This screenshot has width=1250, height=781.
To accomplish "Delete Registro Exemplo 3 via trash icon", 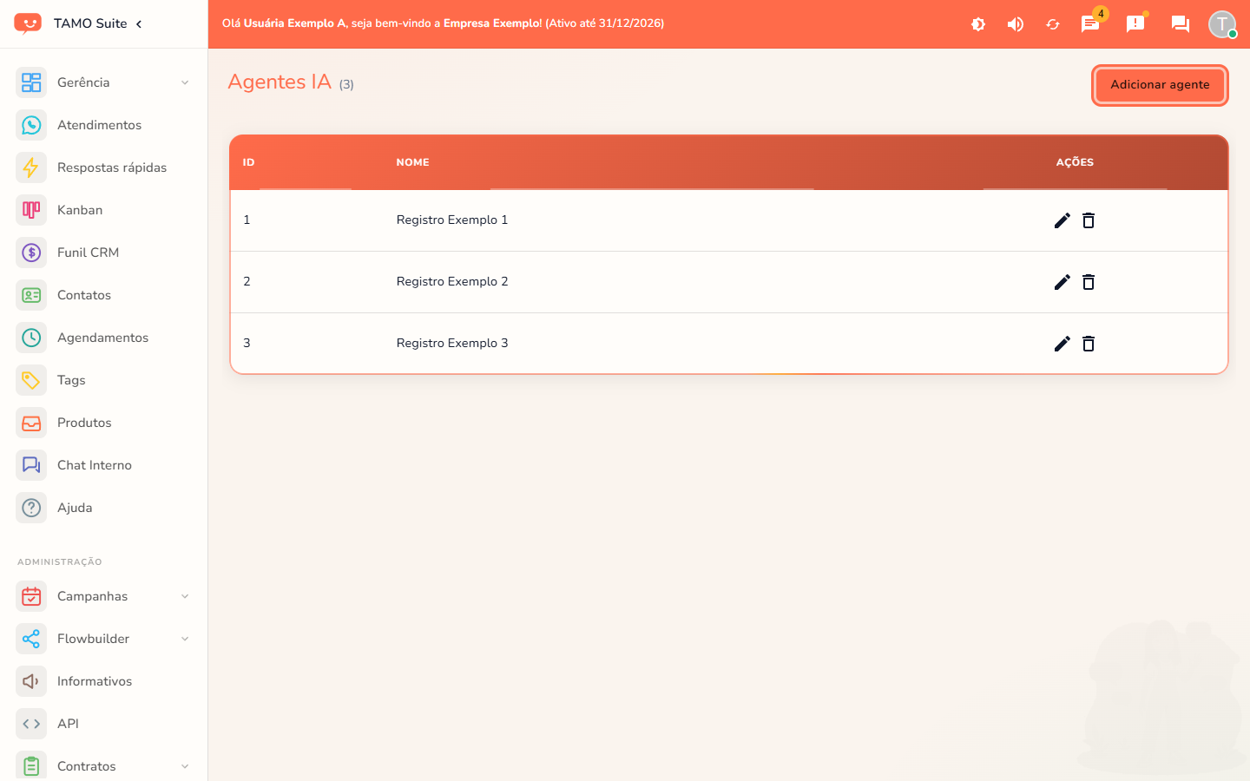I will coord(1089,344).
